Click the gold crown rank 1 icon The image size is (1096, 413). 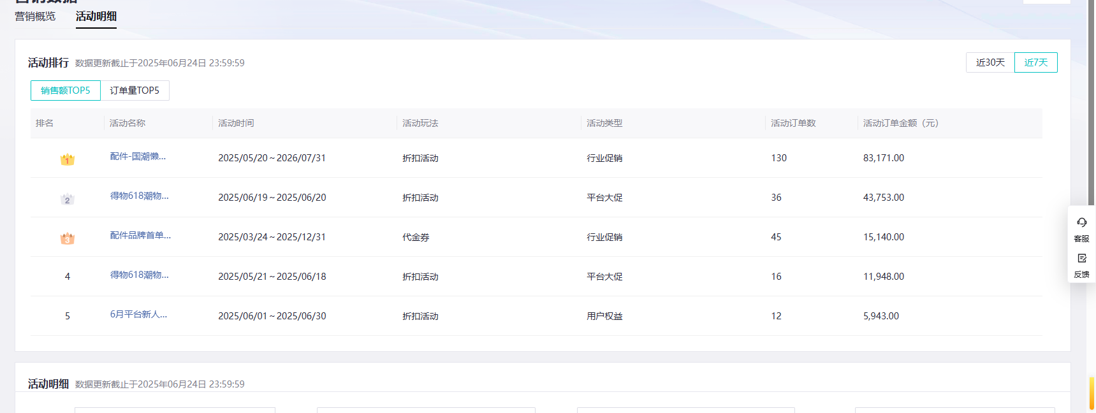(x=68, y=159)
